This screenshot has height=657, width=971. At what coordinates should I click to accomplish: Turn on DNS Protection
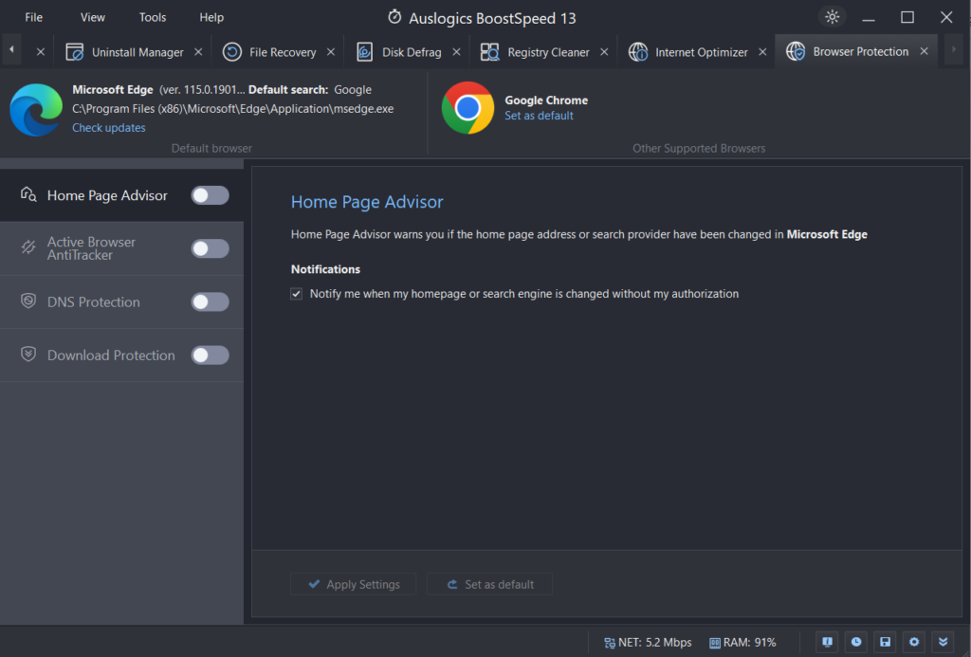[210, 301]
